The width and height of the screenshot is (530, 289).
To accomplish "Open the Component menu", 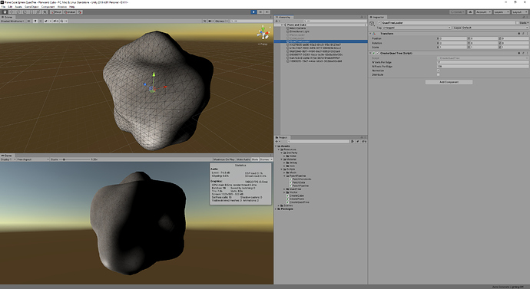I will click(x=48, y=7).
